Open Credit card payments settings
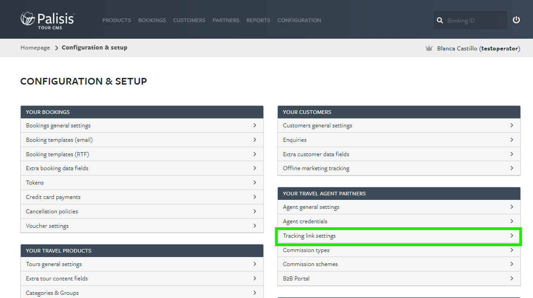Viewport: 533px width, 298px height. [x=142, y=197]
